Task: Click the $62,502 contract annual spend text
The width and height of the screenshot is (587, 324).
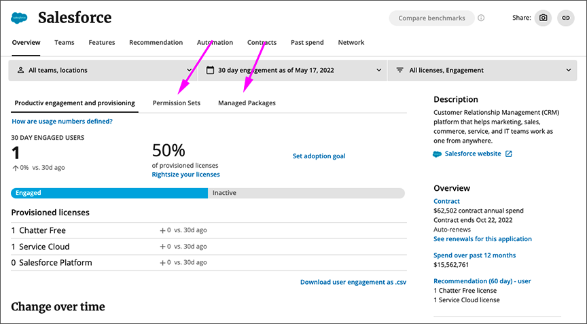Action: coord(478,211)
